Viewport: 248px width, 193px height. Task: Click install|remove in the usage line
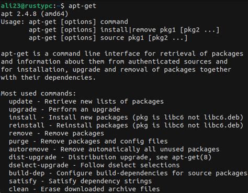pos(128,30)
